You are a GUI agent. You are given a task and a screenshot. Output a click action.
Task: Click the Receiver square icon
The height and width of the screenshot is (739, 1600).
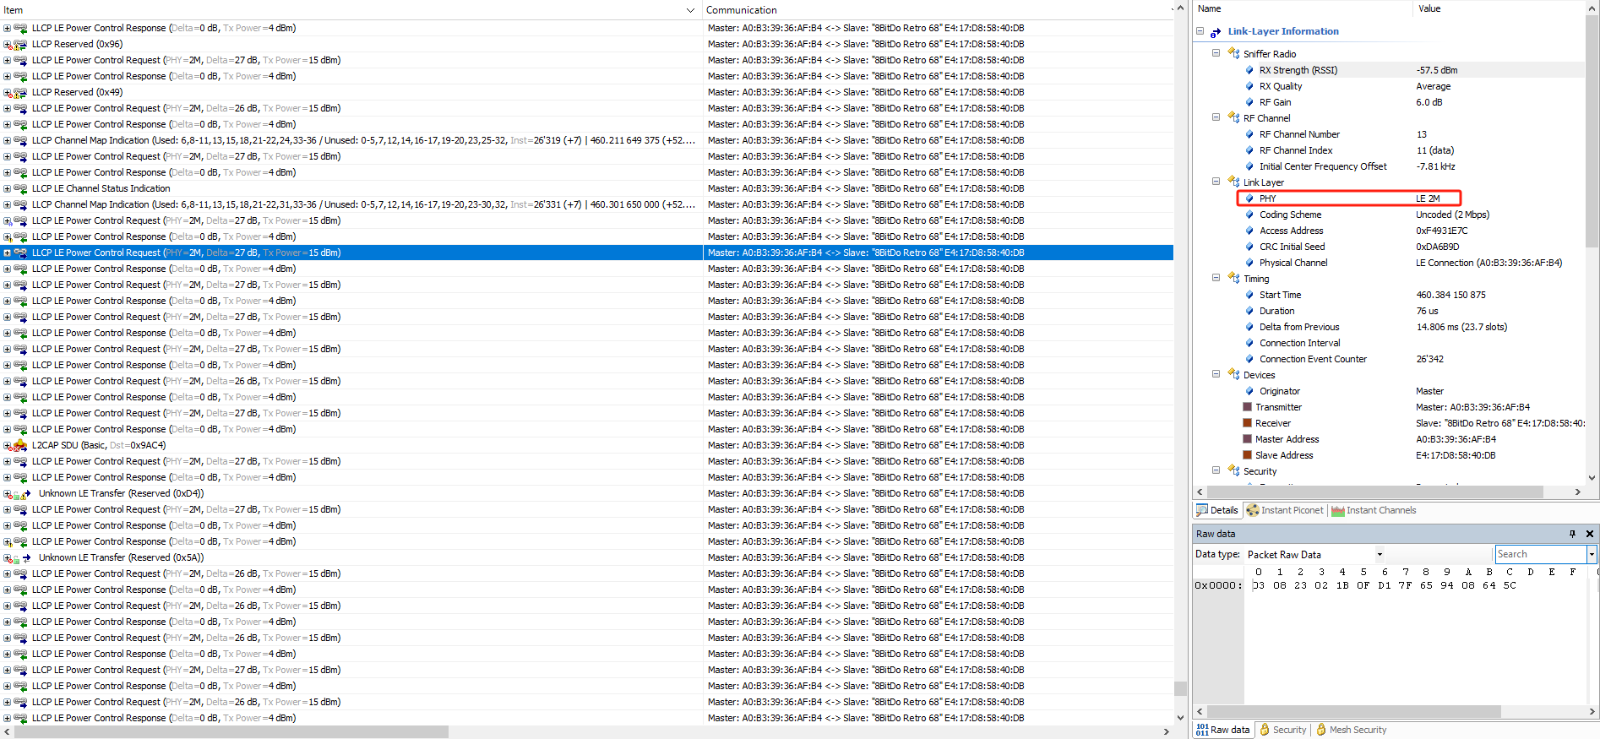[x=1247, y=423]
